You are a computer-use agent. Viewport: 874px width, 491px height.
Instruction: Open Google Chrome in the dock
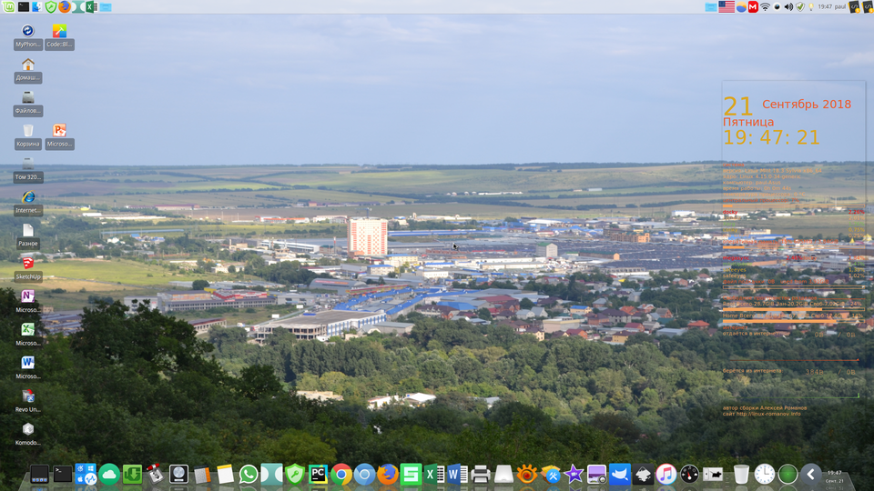coord(341,474)
